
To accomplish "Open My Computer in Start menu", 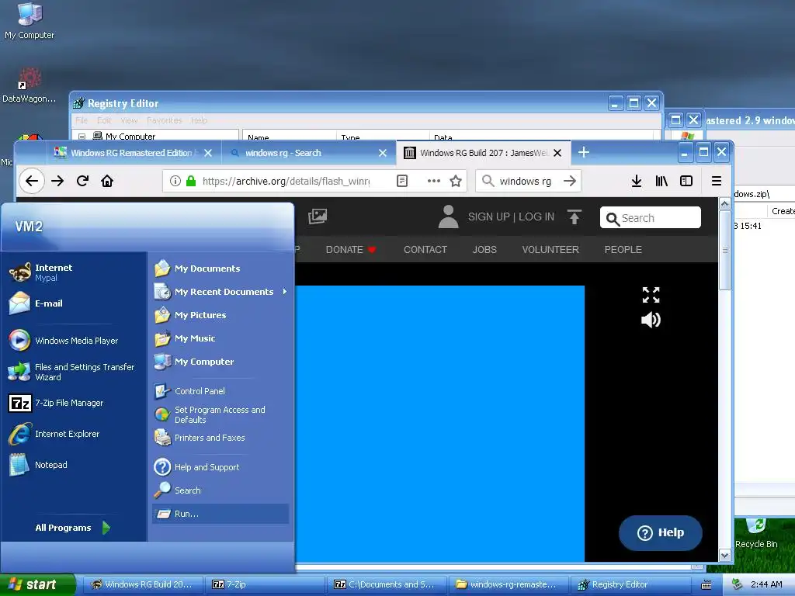I will click(220, 362).
